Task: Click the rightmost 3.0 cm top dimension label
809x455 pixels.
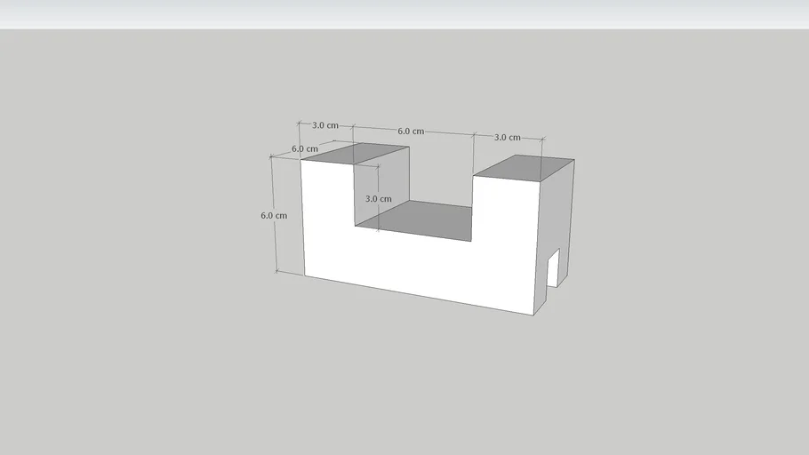Action: click(x=507, y=137)
